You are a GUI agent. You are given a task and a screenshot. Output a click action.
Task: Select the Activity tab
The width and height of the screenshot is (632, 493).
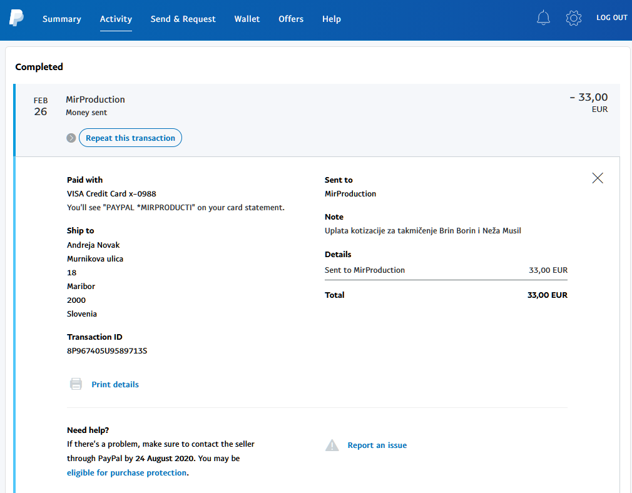coord(116,19)
